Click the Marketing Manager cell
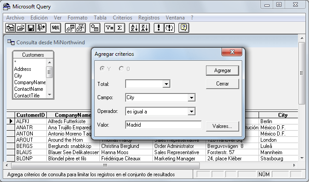 (179, 159)
